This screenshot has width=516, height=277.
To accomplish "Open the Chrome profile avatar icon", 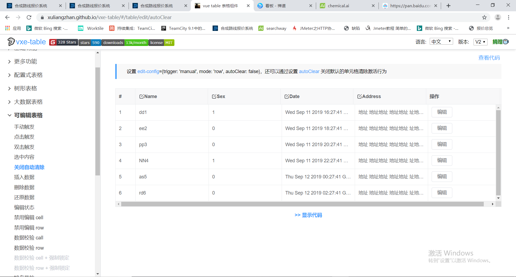I will [x=498, y=17].
